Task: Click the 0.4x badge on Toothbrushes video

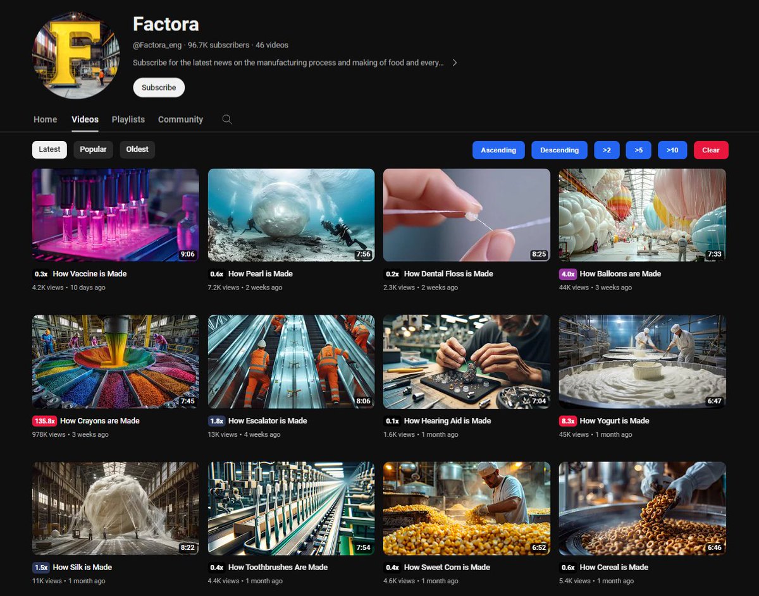Action: click(x=217, y=567)
